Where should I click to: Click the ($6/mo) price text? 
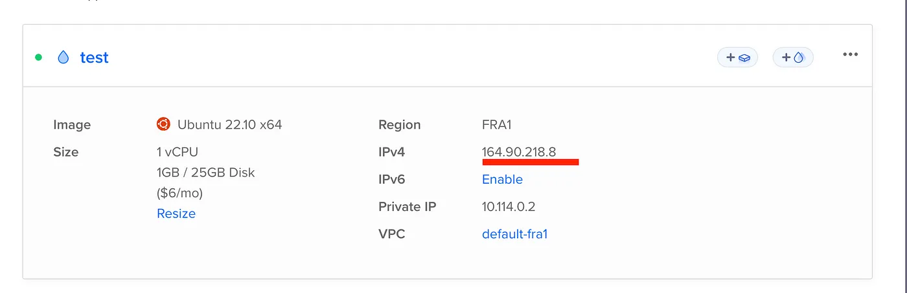click(180, 193)
